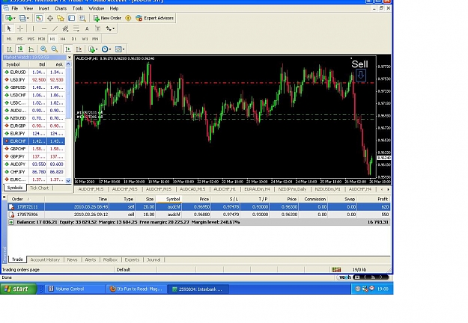Screen dimensions: 468x323
Task: Select the MN timeframe
Action: 95,39
